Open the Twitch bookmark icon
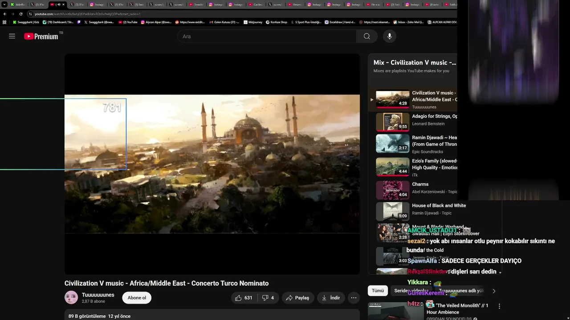 (x=79, y=22)
